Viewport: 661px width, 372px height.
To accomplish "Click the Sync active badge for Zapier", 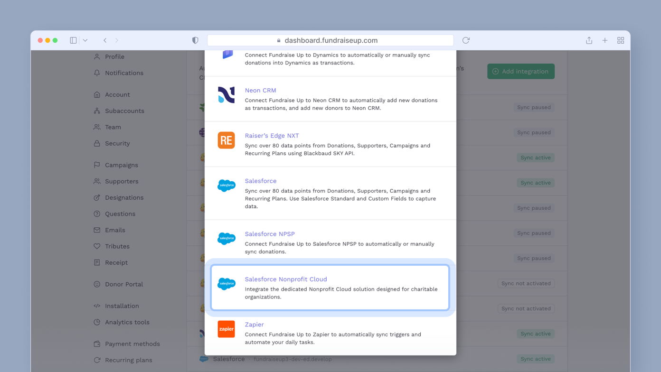I will click(x=536, y=334).
